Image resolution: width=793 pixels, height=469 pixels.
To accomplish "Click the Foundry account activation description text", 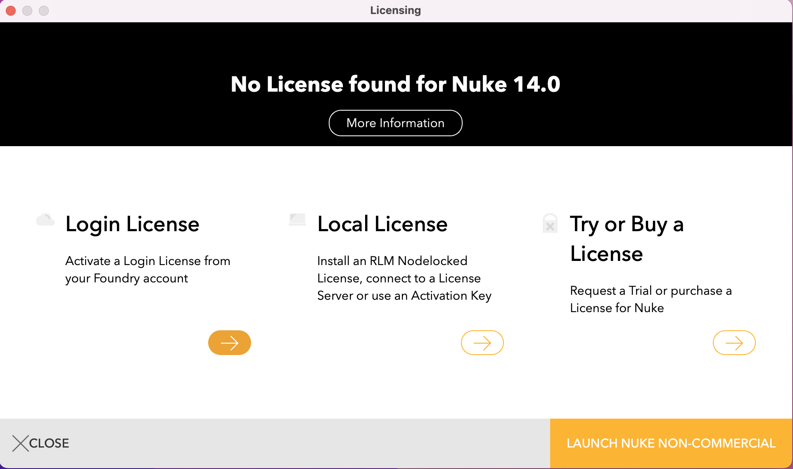I will pyautogui.click(x=147, y=270).
